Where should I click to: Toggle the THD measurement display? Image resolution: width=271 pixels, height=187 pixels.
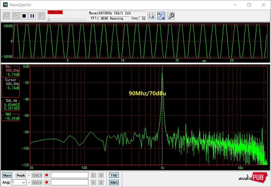click(x=114, y=175)
